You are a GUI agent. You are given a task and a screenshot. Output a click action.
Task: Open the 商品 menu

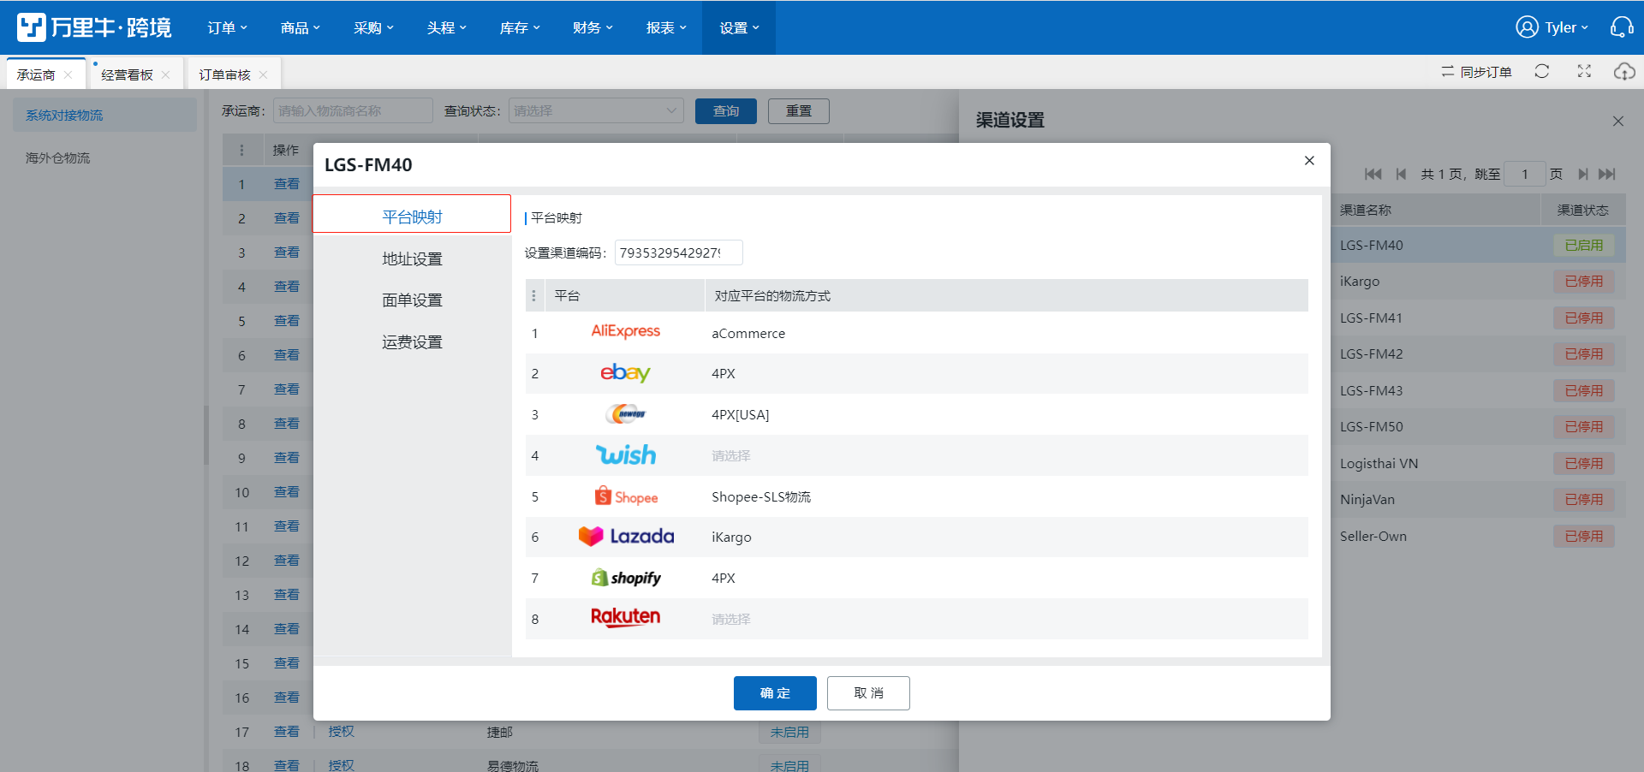coord(301,27)
